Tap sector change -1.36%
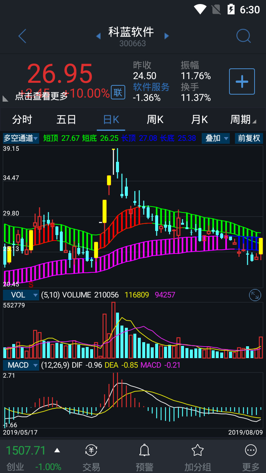This screenshot has width=266, height=473. tap(147, 98)
